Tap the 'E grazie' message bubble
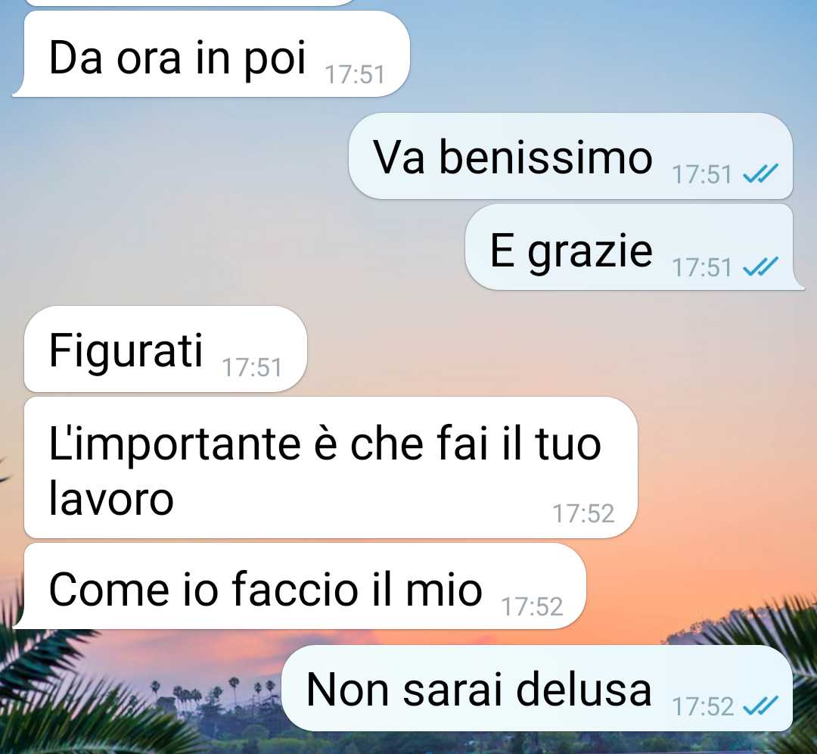Viewport: 817px width, 754px height. [635, 247]
